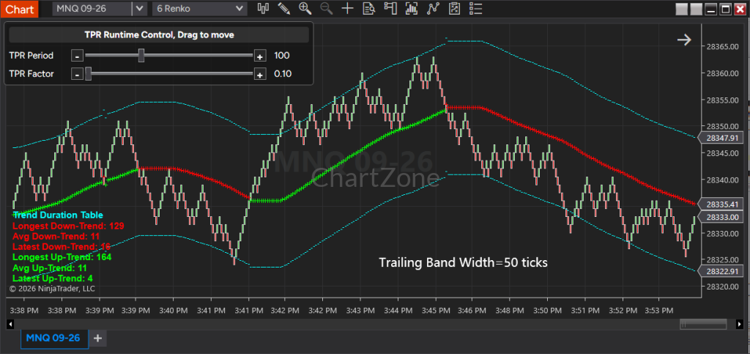The image size is (750, 354).
Task: Click the 3:53 PM time axis label
Action: [658, 311]
